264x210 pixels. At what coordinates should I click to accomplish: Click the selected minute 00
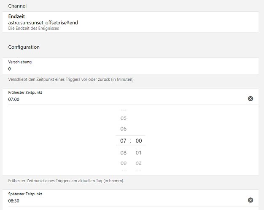tap(138, 141)
